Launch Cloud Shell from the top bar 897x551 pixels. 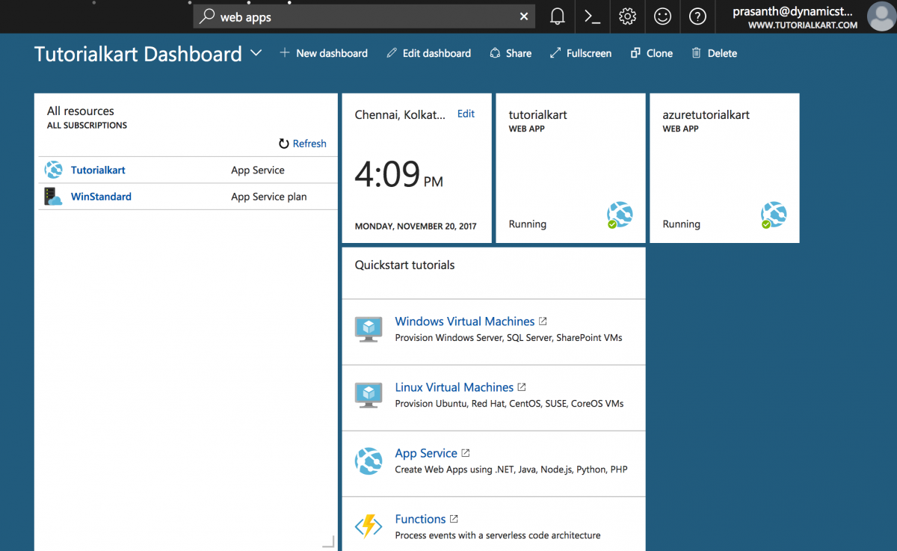point(593,16)
